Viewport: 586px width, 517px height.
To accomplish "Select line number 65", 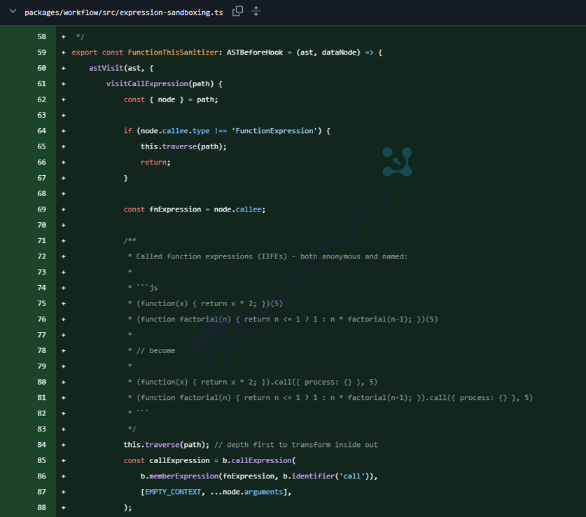I will (41, 146).
